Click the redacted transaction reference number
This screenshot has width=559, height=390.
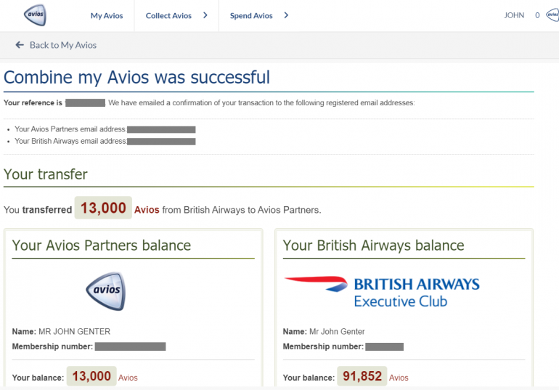[86, 103]
